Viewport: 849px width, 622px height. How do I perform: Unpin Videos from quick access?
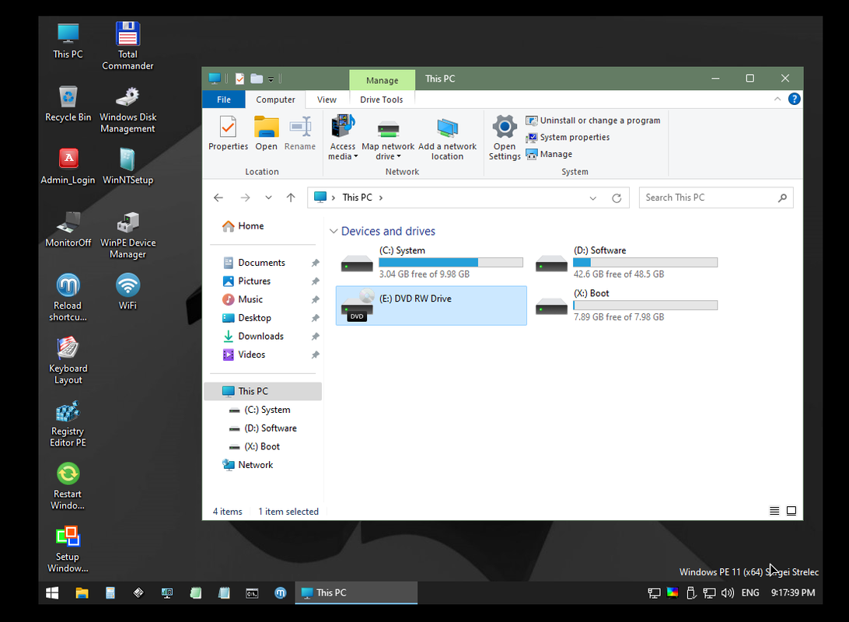[315, 355]
